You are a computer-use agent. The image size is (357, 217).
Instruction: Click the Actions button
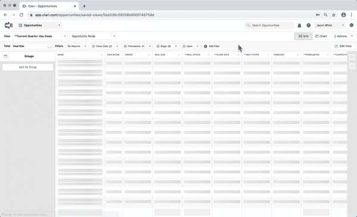[x=340, y=36]
